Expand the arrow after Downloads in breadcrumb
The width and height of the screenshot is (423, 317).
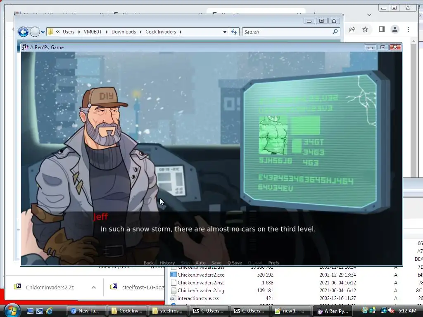140,32
